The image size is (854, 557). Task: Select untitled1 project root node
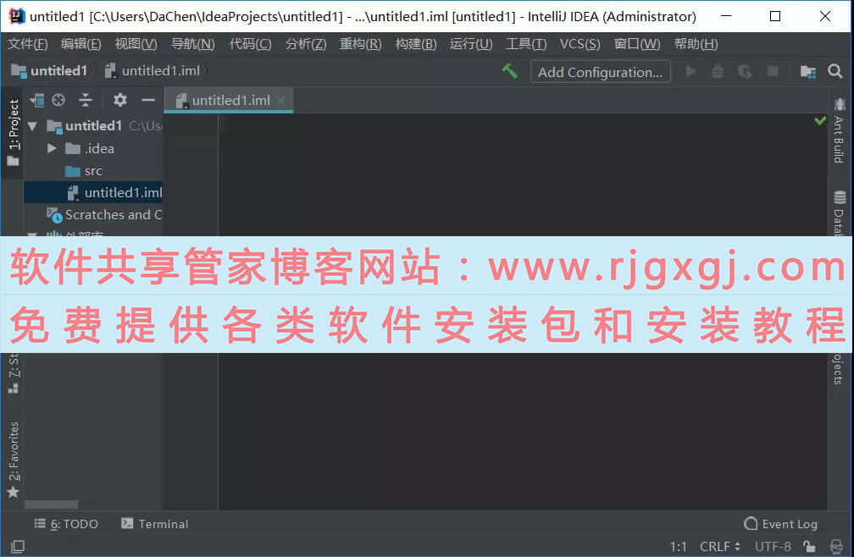pyautogui.click(x=92, y=126)
